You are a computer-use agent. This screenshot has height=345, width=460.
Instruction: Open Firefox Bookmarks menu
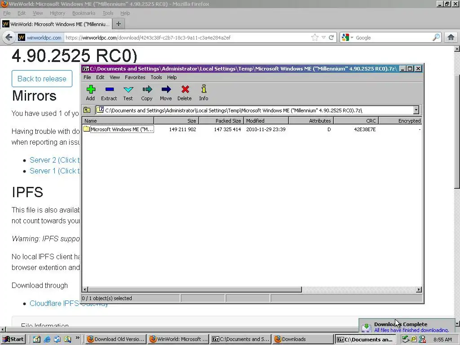(x=84, y=13)
